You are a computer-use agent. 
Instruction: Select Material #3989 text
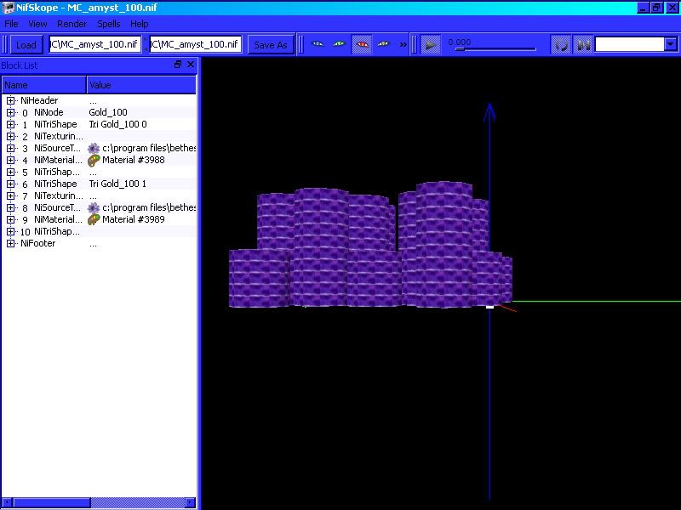tap(134, 219)
